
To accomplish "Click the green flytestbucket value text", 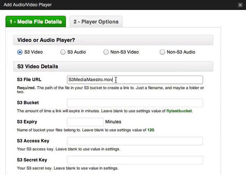I will point(179,111).
